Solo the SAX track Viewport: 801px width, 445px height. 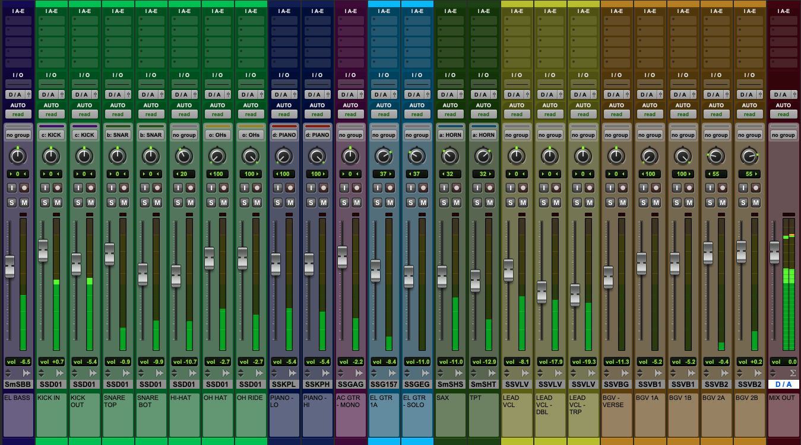tap(444, 203)
